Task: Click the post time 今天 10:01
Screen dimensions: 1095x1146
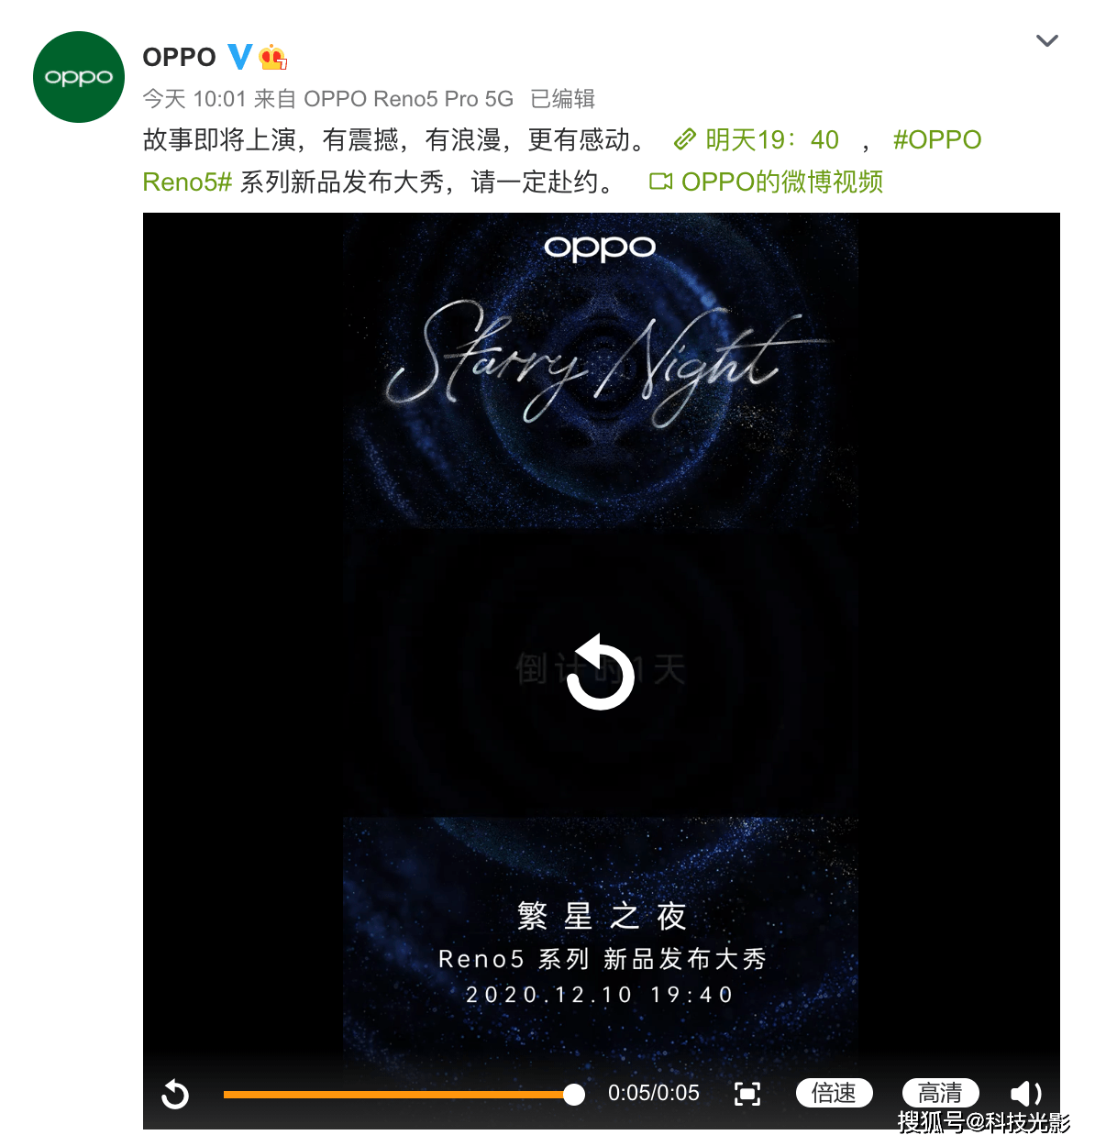Action: click(x=194, y=99)
